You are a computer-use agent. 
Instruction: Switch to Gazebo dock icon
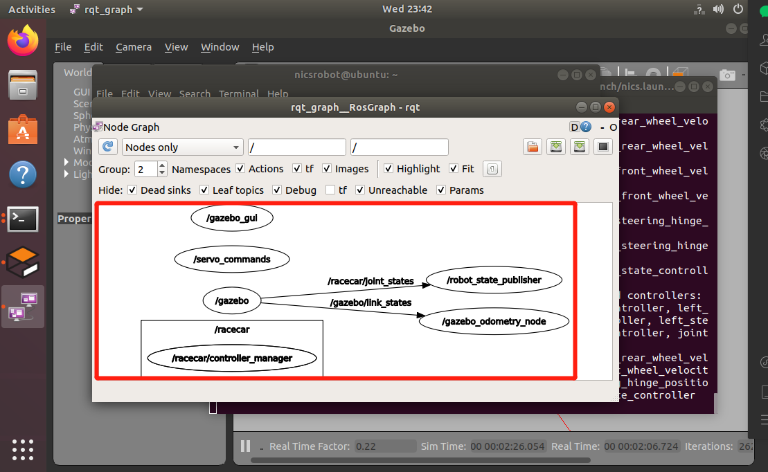click(23, 262)
